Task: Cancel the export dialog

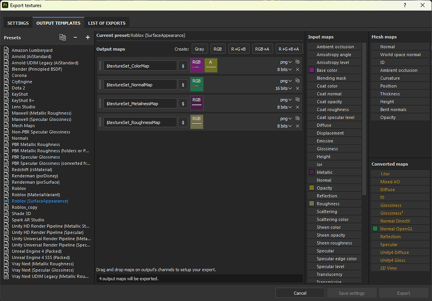Action: (x=300, y=293)
